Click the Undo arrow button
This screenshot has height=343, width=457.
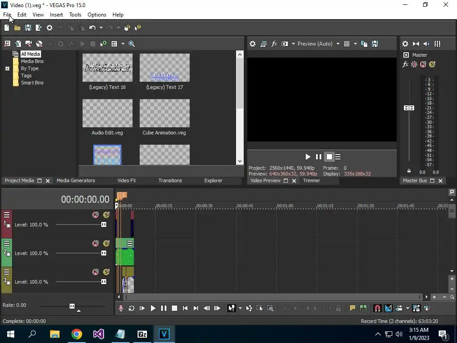(x=92, y=28)
